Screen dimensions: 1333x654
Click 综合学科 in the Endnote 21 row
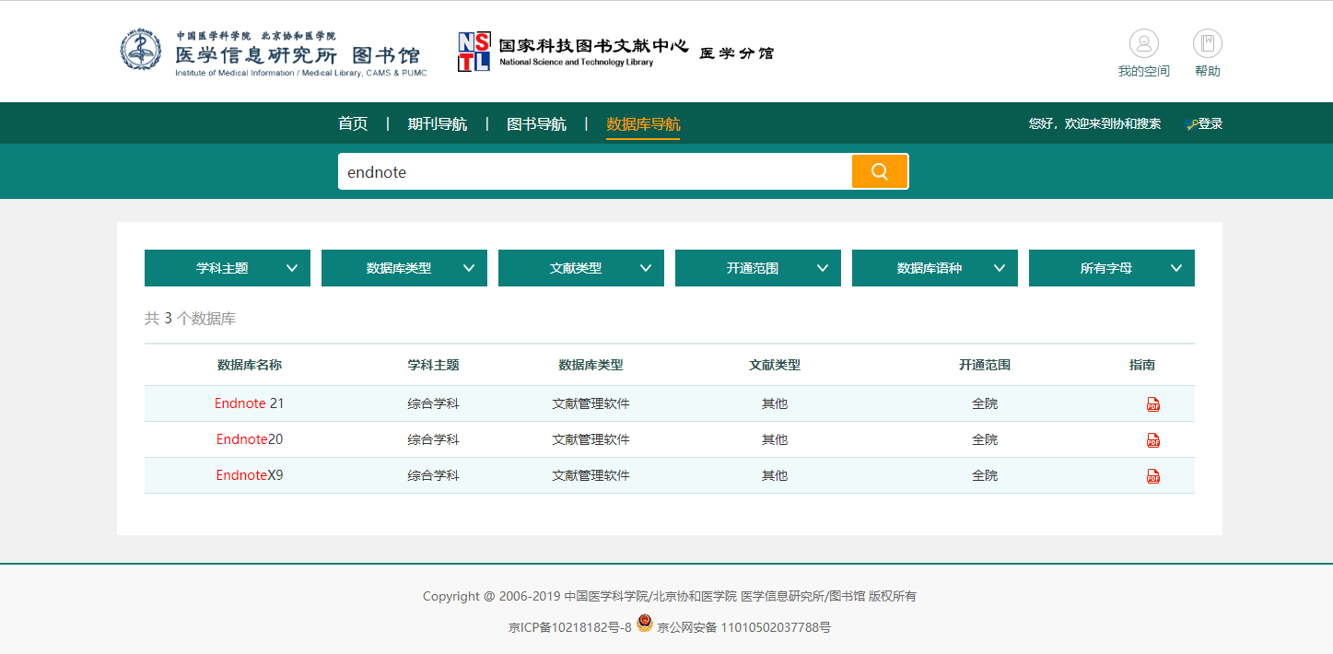434,403
